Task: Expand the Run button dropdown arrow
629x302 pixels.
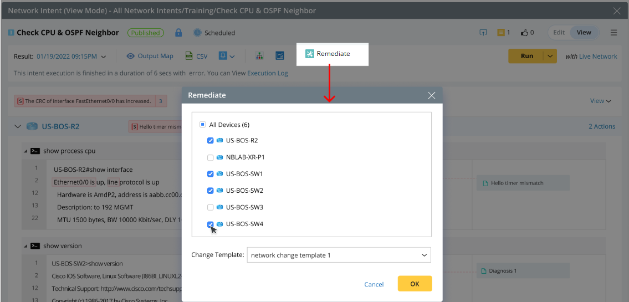Action: (550, 56)
